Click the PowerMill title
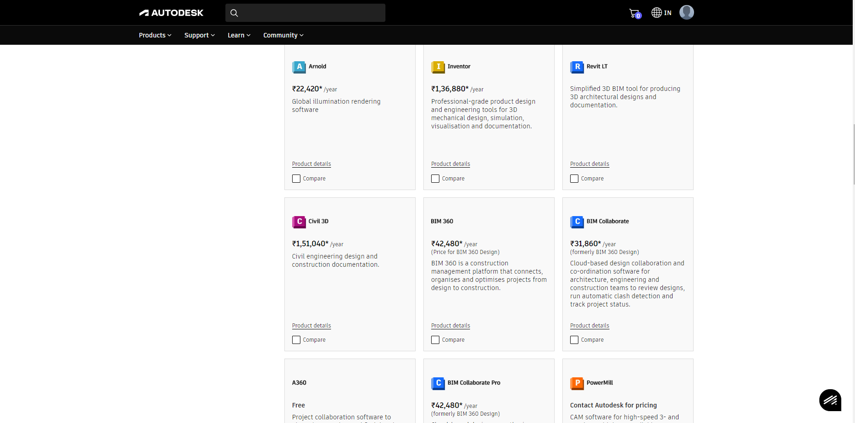The width and height of the screenshot is (855, 423). click(x=600, y=383)
